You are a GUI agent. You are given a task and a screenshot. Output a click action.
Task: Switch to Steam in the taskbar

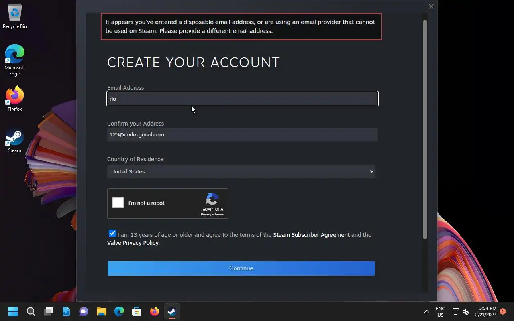point(172,311)
